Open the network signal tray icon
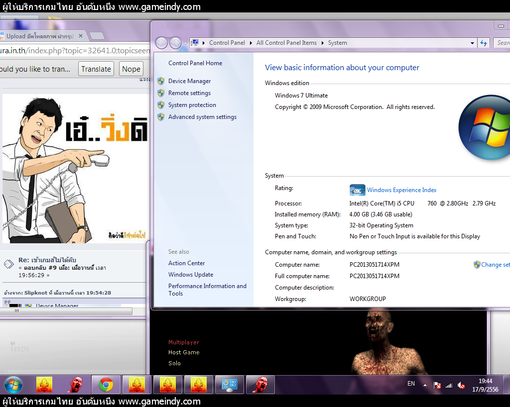 [449, 385]
